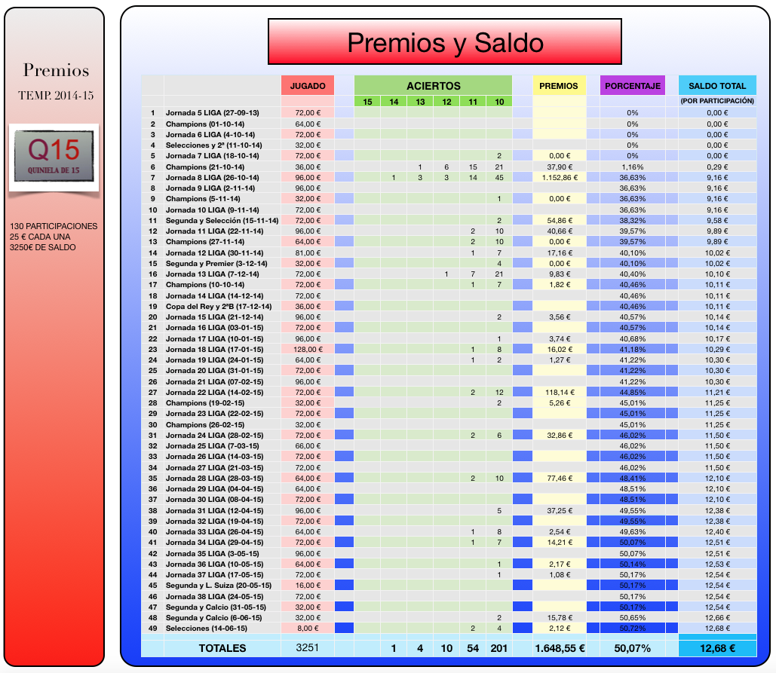Select the PORCENTAJE column header
This screenshot has height=673, width=776.
pyautogui.click(x=633, y=86)
